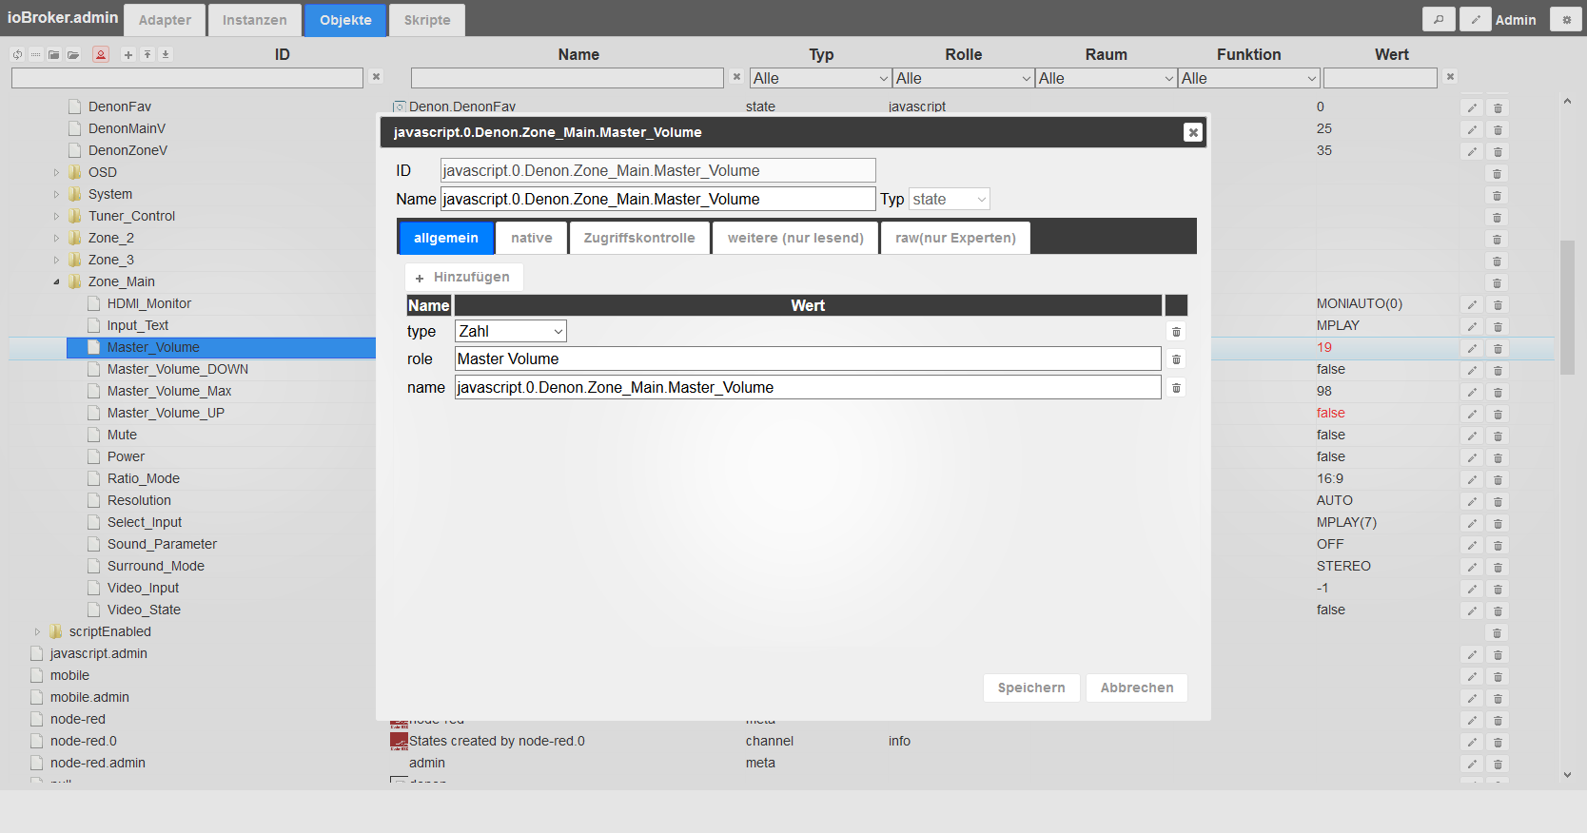Open system settings via gear icon
Image resolution: width=1587 pixels, height=833 pixels.
(x=1566, y=19)
